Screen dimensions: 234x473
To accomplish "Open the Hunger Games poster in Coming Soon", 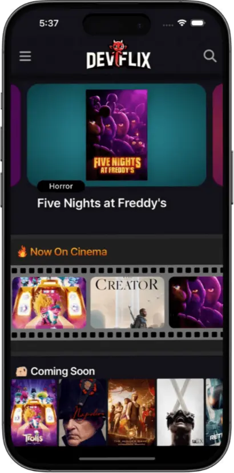I will (x=132, y=412).
